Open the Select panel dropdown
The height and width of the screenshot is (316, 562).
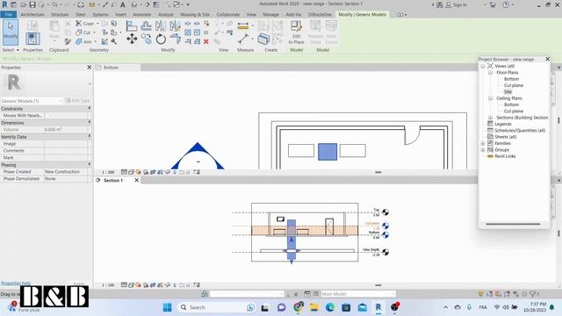pyautogui.click(x=11, y=50)
